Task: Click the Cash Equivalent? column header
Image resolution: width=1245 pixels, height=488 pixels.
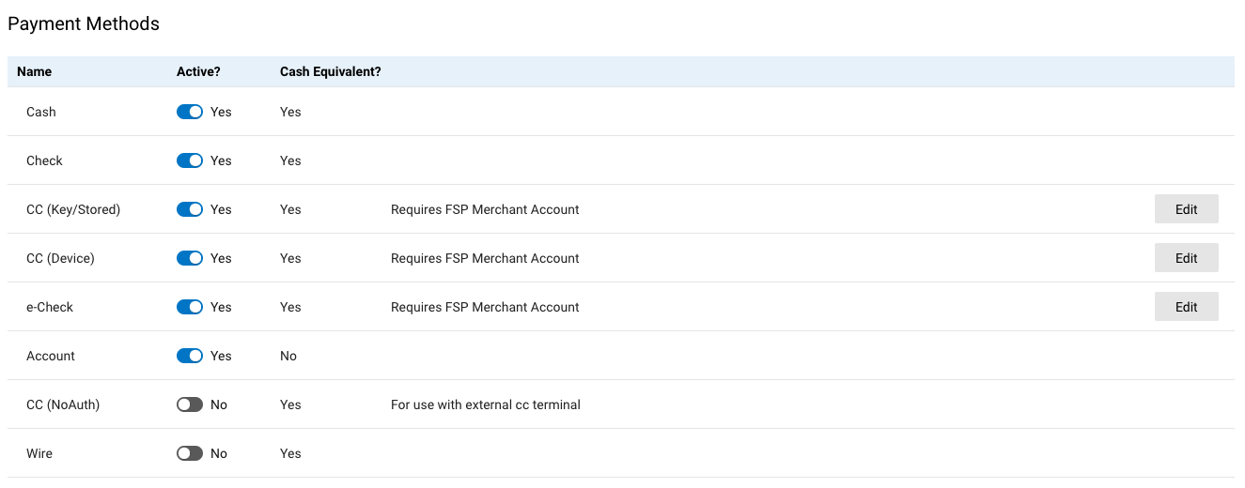Action: tap(331, 71)
